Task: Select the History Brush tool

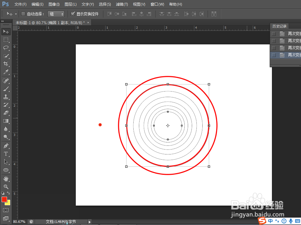Action: point(6,105)
